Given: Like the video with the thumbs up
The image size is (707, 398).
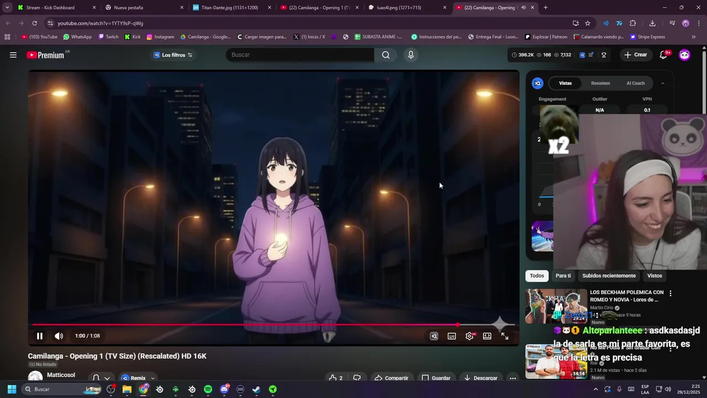Looking at the screenshot, I should coord(336,378).
